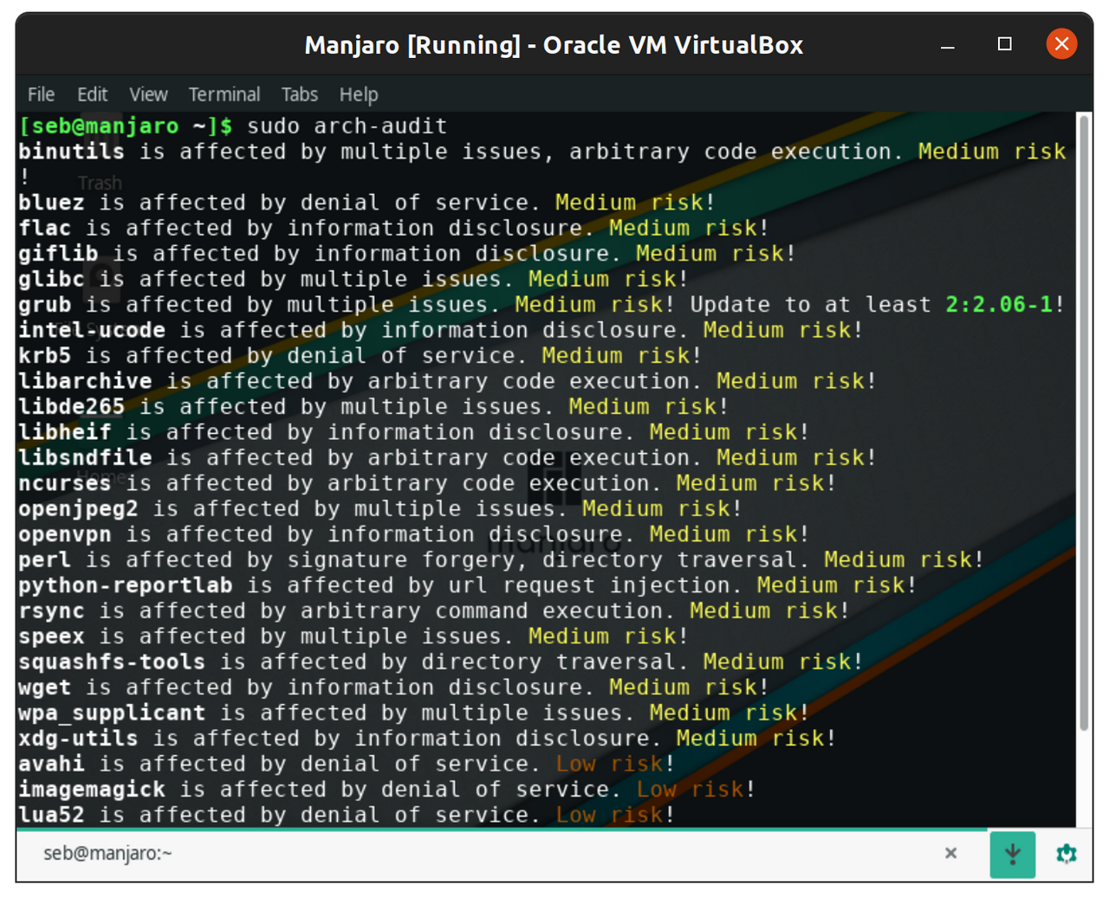The height and width of the screenshot is (898, 1109).
Task: Close the seb@manjaro terminal tab
Action: 950,853
